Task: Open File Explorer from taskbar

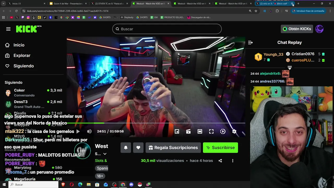Action: pyautogui.click(x=89, y=185)
